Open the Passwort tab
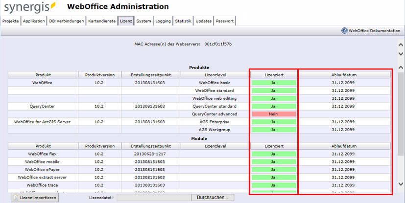 225,21
